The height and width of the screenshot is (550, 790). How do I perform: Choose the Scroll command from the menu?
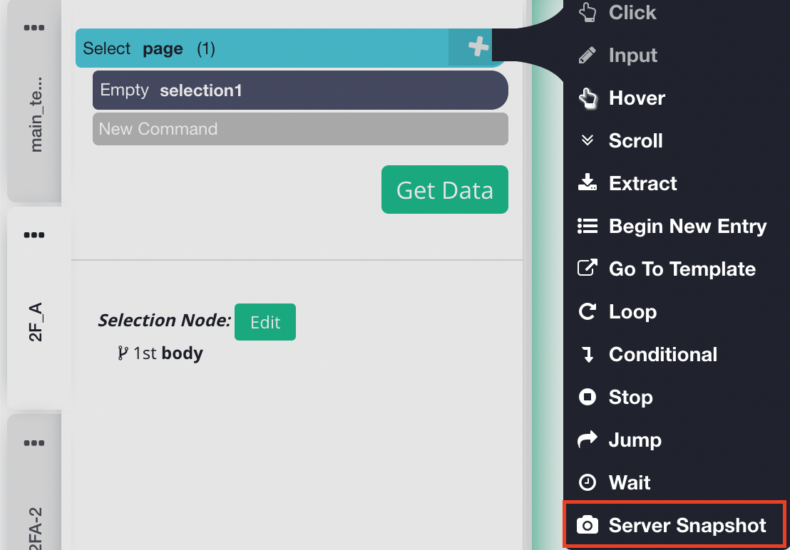point(635,141)
